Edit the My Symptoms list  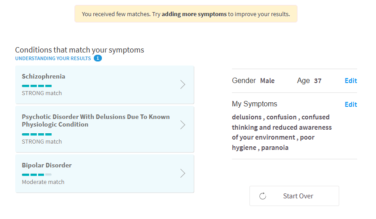click(351, 105)
